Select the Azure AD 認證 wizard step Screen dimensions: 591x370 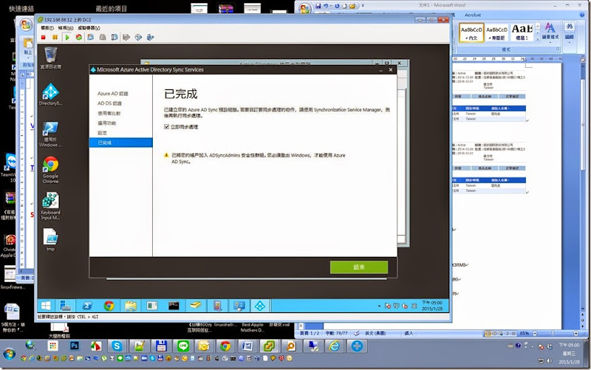[113, 94]
